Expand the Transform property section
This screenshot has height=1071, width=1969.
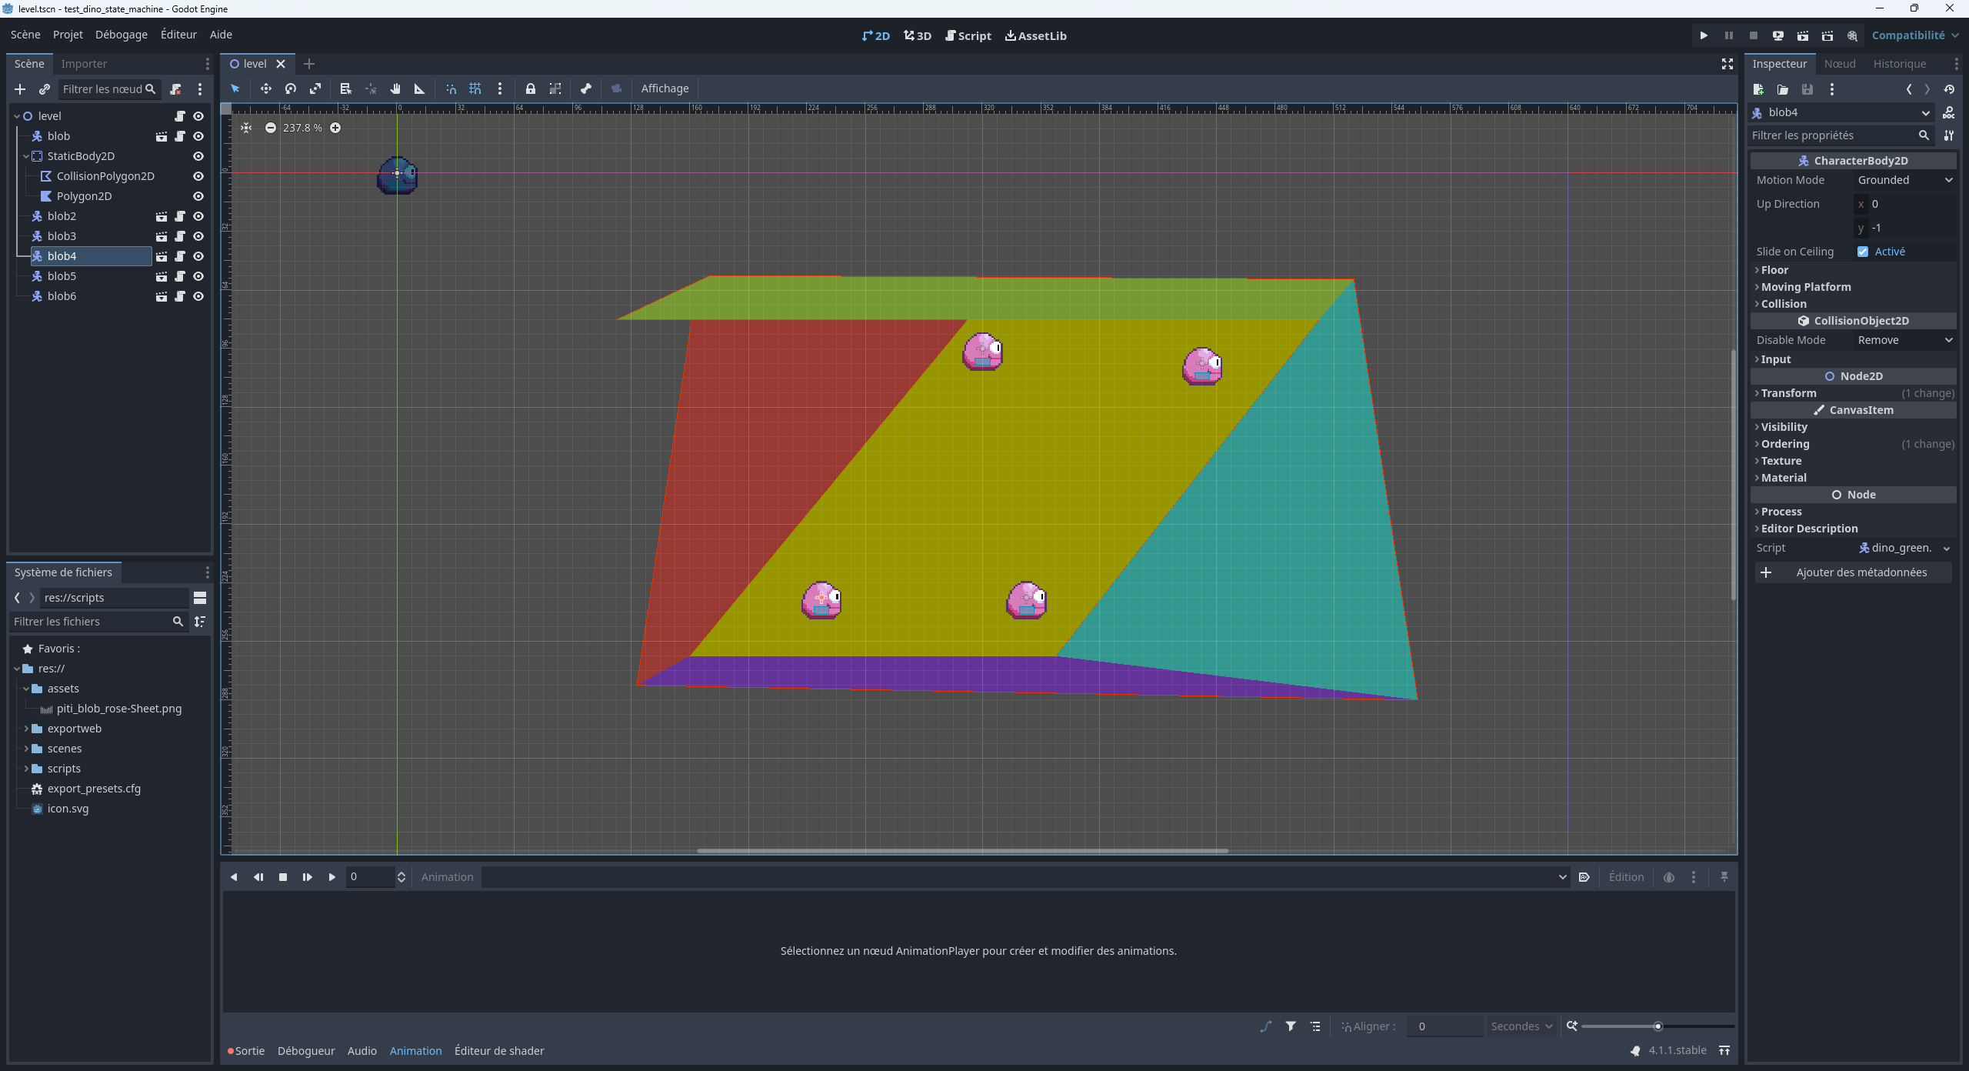coord(1788,393)
